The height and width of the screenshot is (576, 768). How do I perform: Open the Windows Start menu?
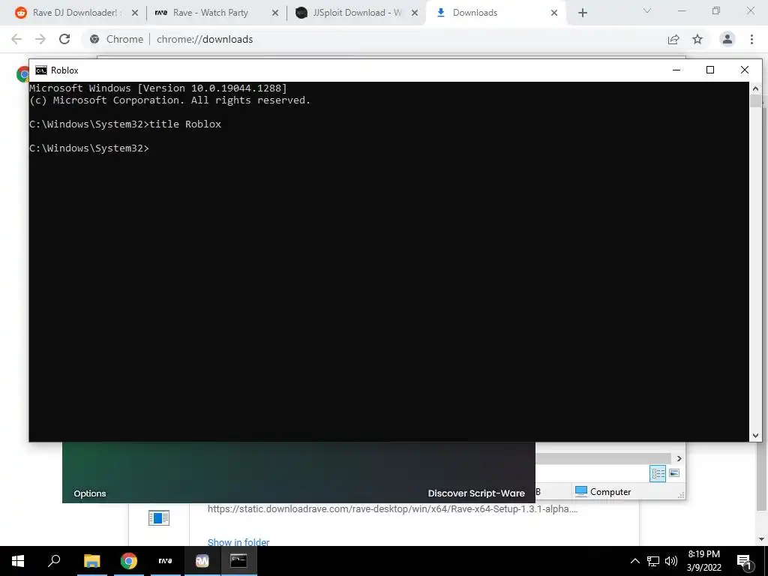point(18,561)
